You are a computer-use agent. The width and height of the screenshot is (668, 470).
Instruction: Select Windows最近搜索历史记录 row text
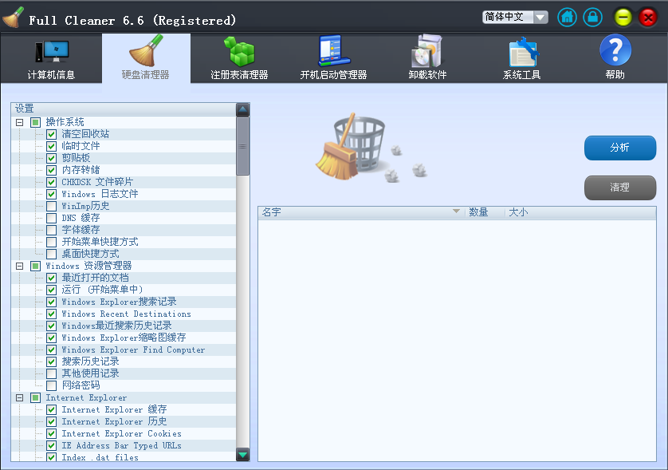point(116,326)
